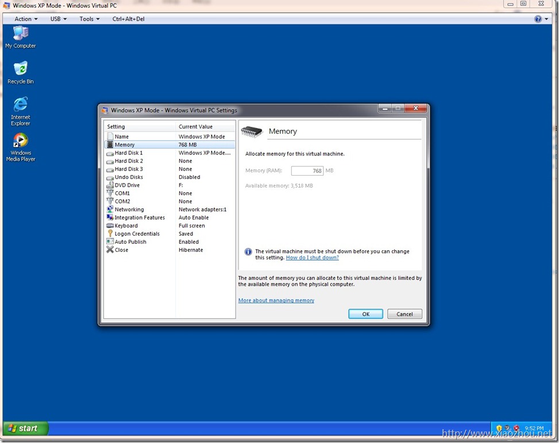Click the help question mark icon in toolbar
Viewport: 559px width, 443px height.
(538, 19)
